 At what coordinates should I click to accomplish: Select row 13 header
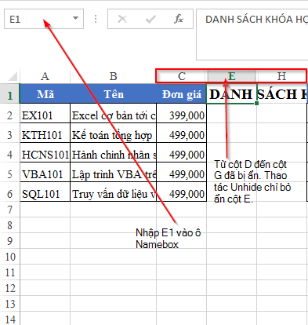[10, 304]
